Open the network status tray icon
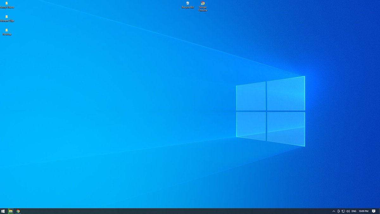The width and height of the screenshot is (380, 214). coord(343,211)
